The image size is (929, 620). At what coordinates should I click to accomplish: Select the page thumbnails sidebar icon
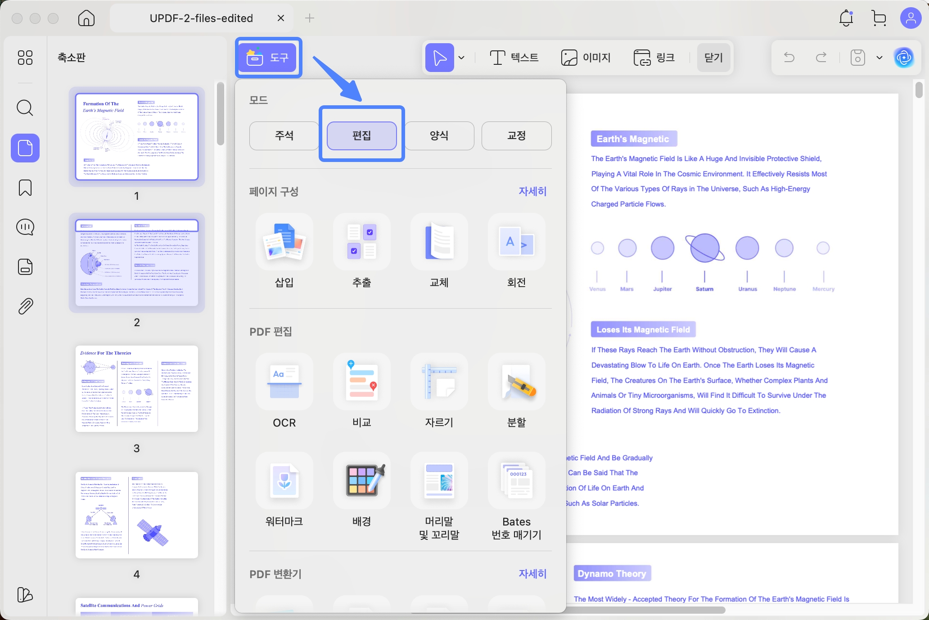click(x=25, y=148)
